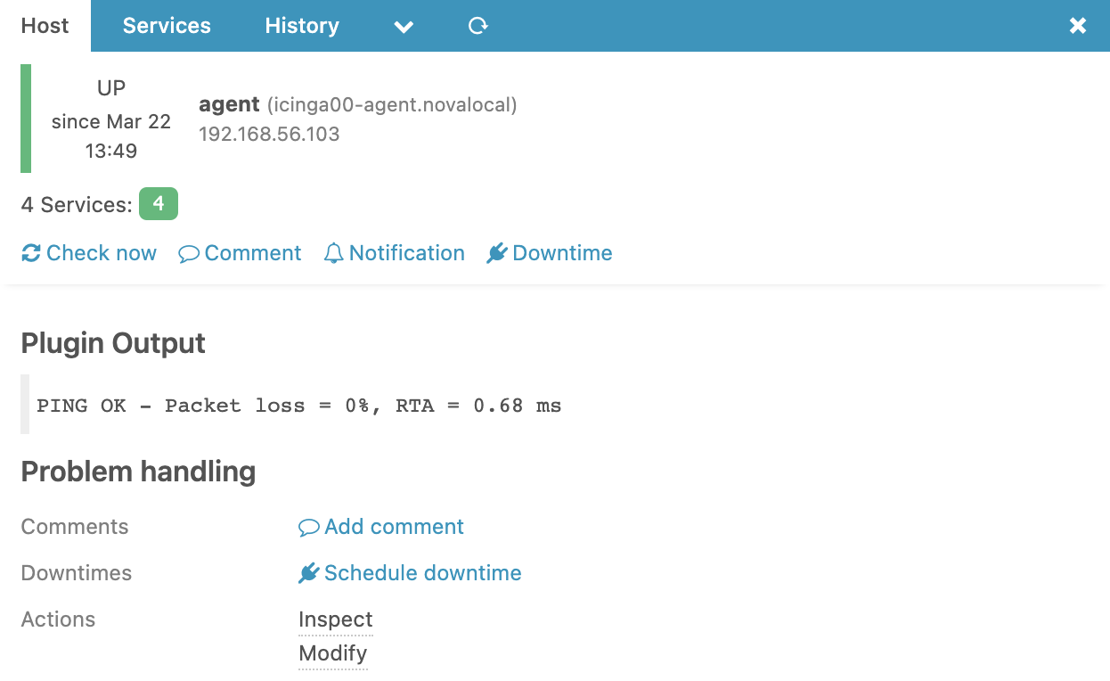Click the green 4 services badge

159,204
